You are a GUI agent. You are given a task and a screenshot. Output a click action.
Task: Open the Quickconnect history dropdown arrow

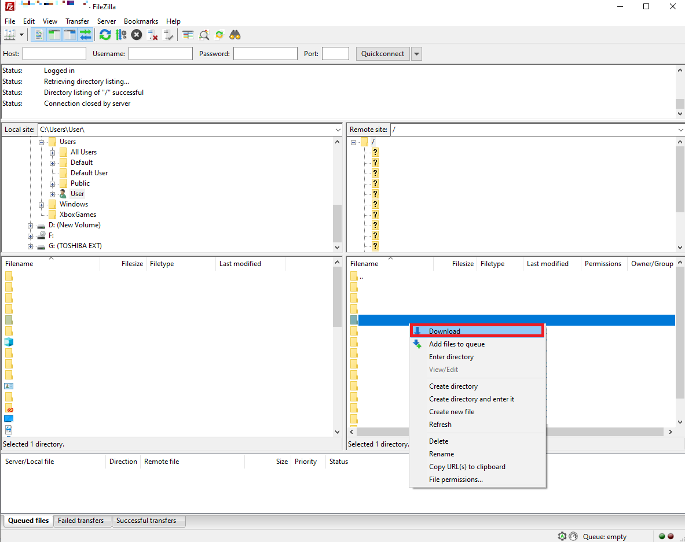tap(417, 54)
